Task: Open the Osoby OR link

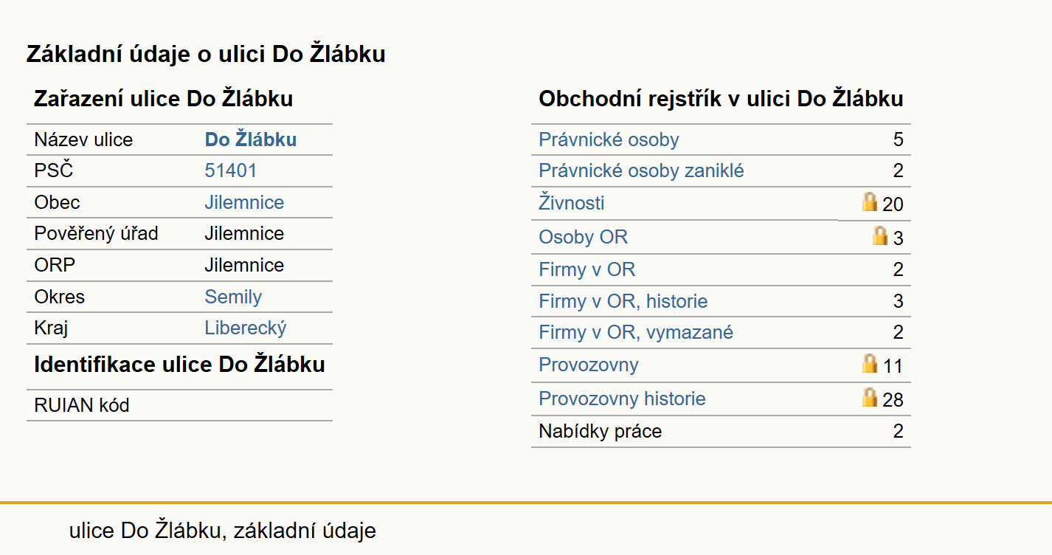Action: point(584,238)
